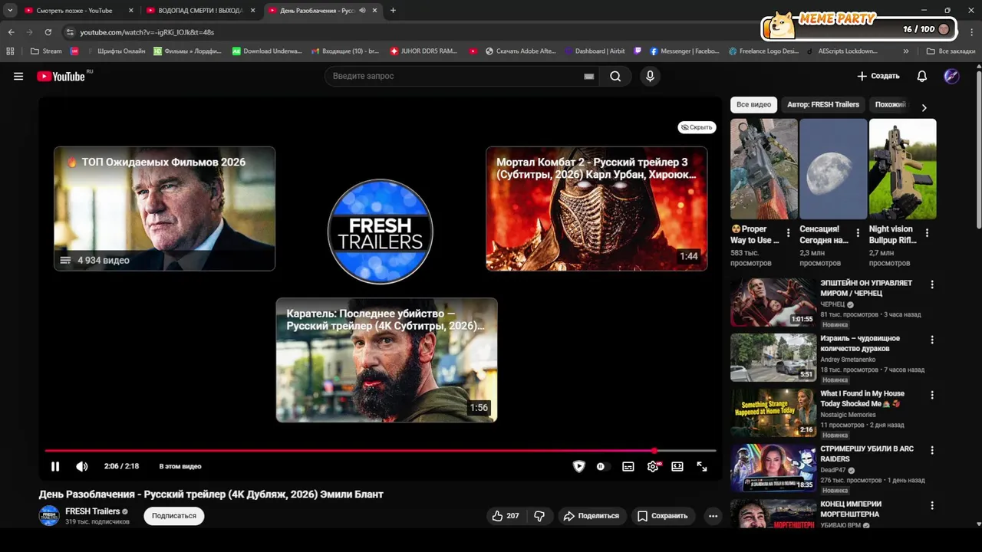
Task: Open options menu for 'Сенсация!' short
Action: click(858, 233)
